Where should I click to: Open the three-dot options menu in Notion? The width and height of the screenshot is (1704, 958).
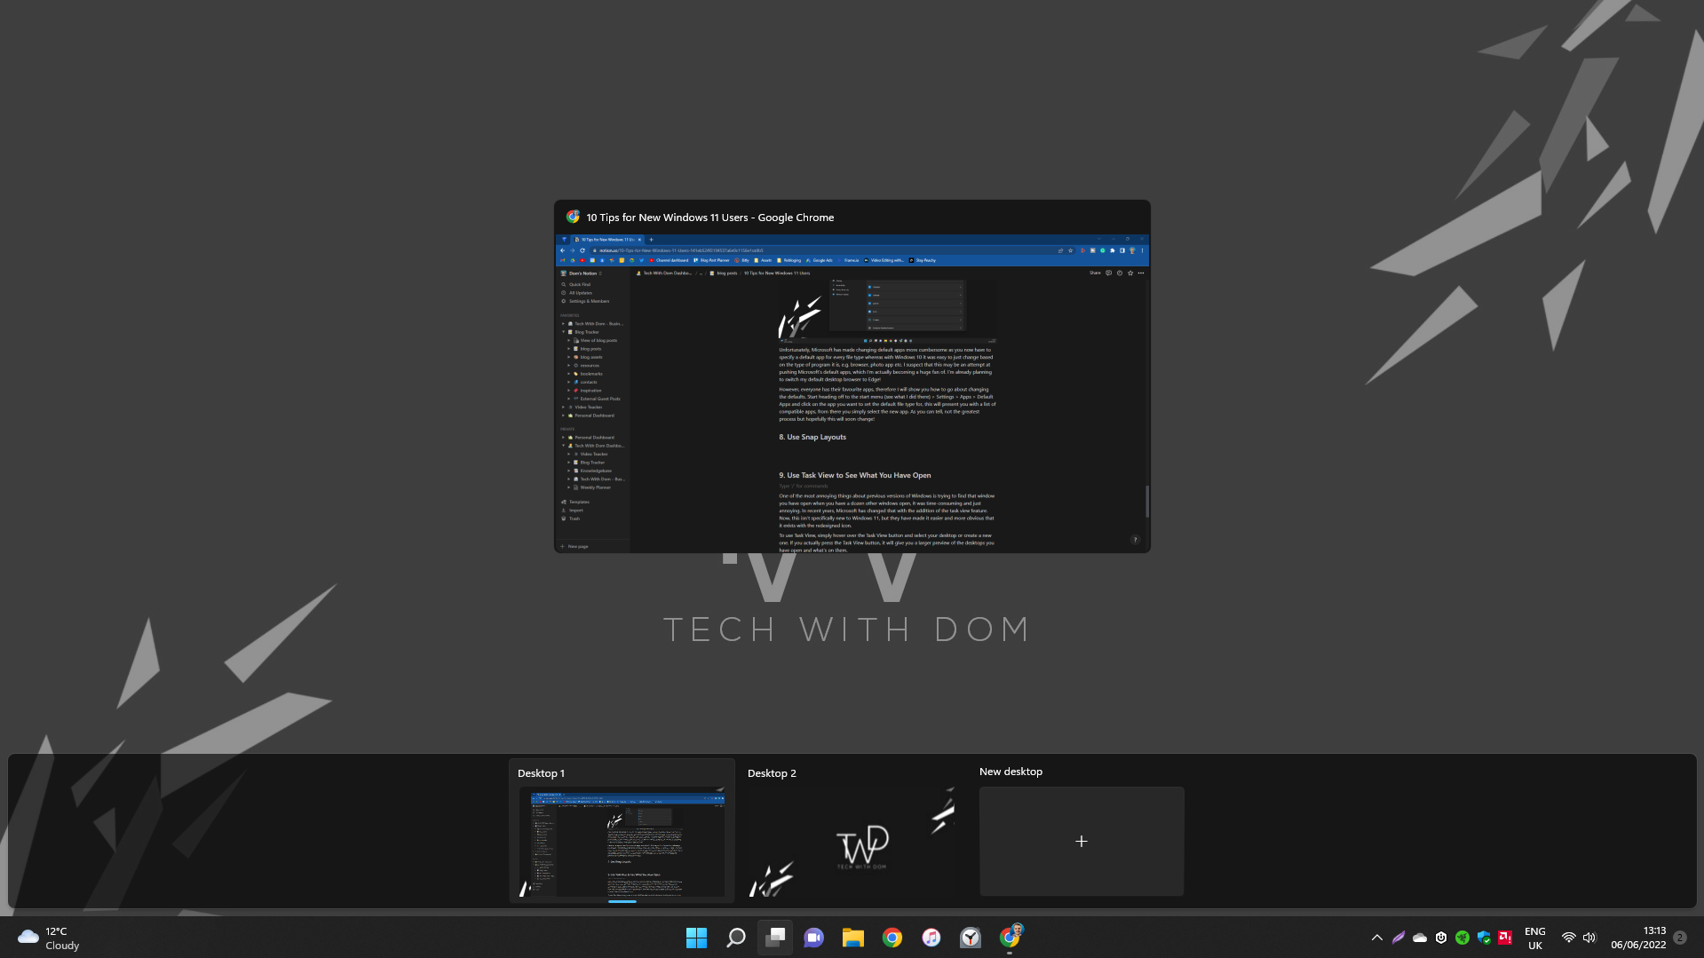pos(1142,273)
